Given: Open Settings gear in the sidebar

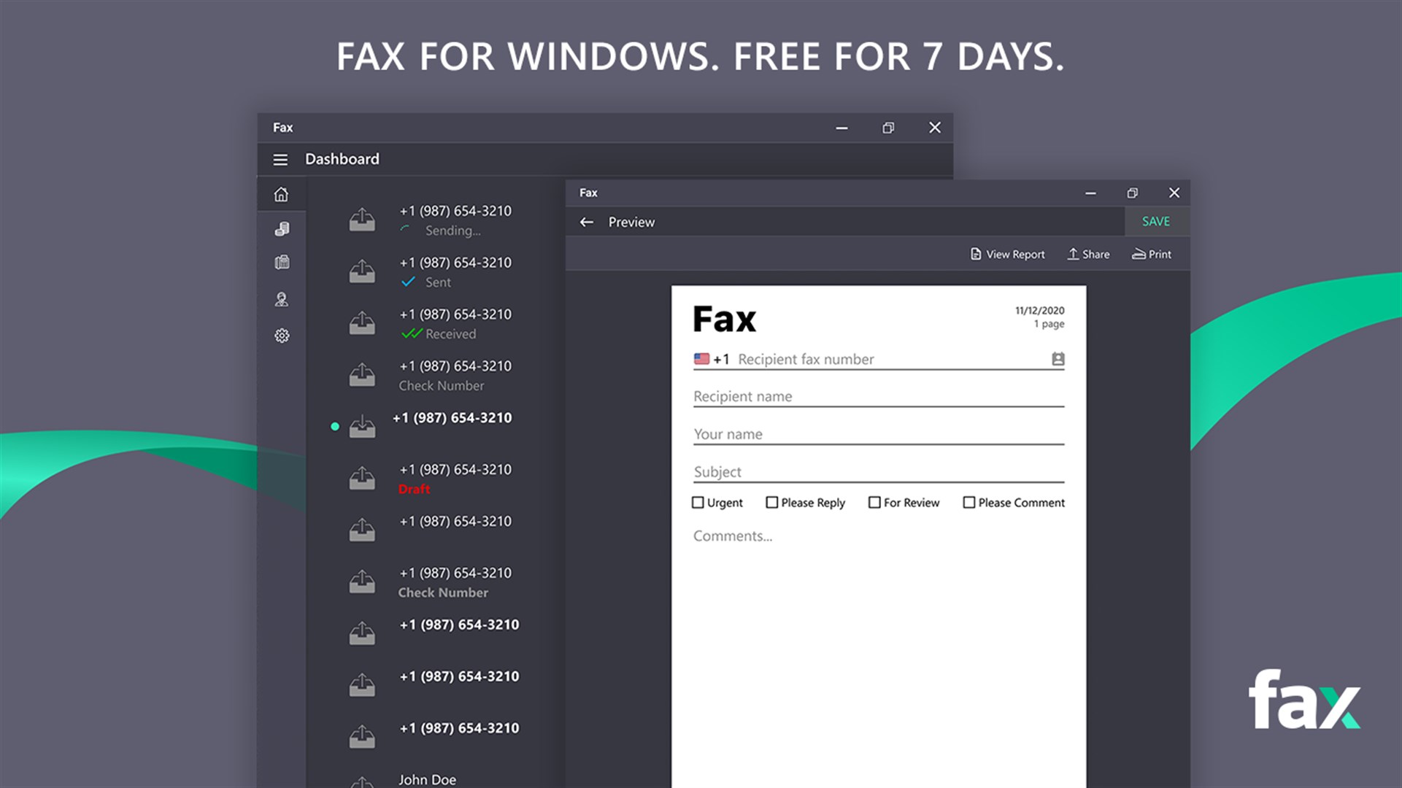Looking at the screenshot, I should 282,336.
